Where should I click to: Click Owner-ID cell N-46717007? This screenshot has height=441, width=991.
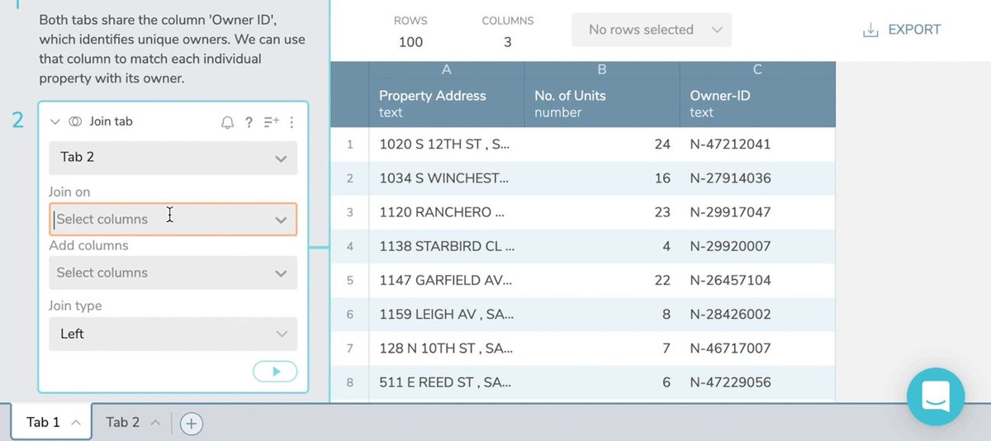(x=757, y=349)
